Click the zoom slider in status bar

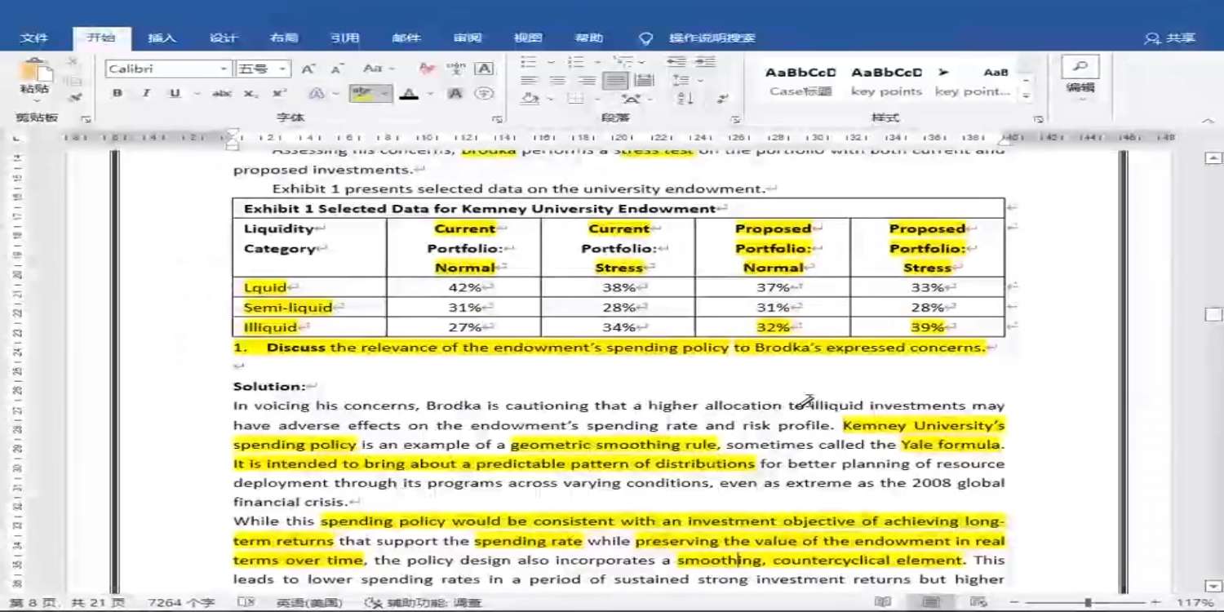(x=1088, y=602)
